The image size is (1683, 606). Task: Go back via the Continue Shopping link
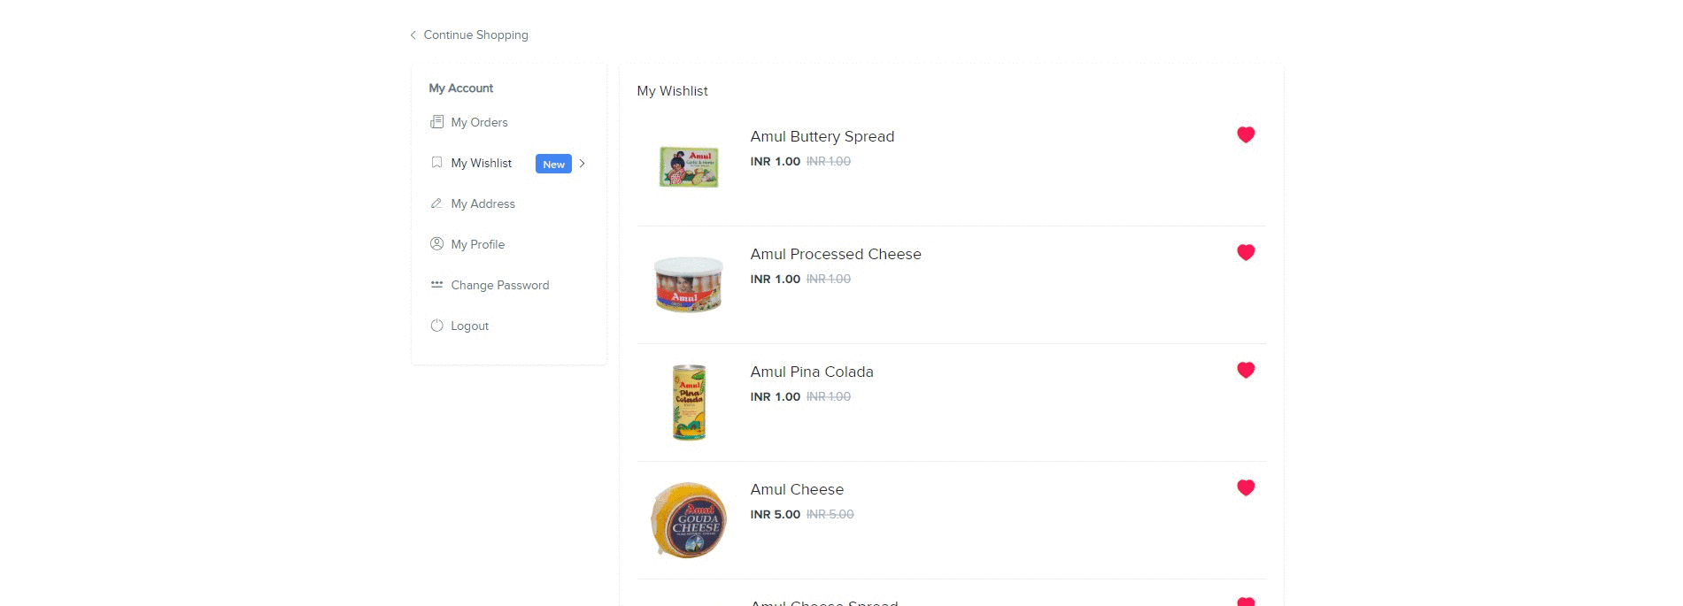[475, 35]
